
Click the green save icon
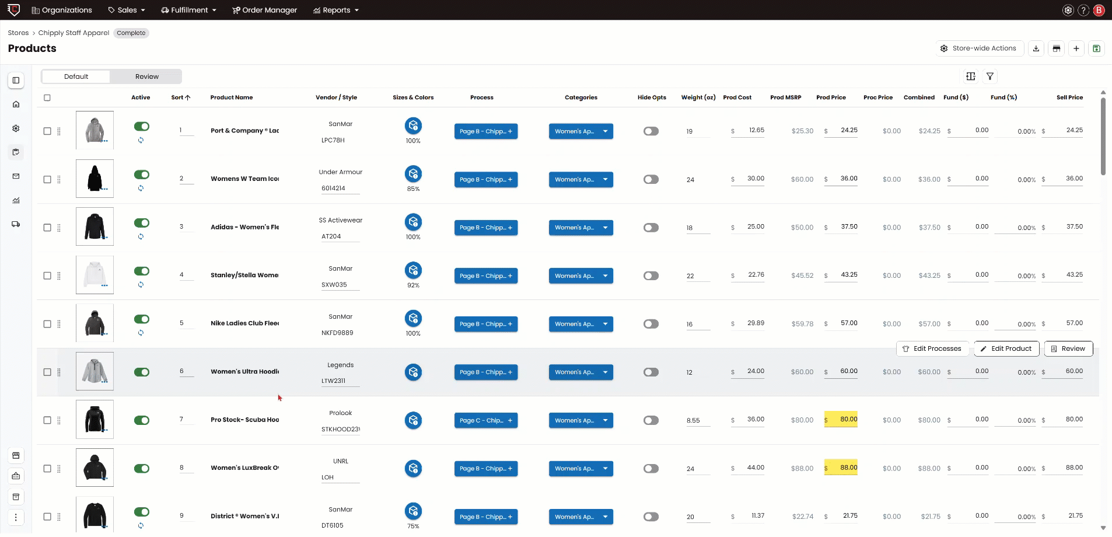(x=1097, y=48)
